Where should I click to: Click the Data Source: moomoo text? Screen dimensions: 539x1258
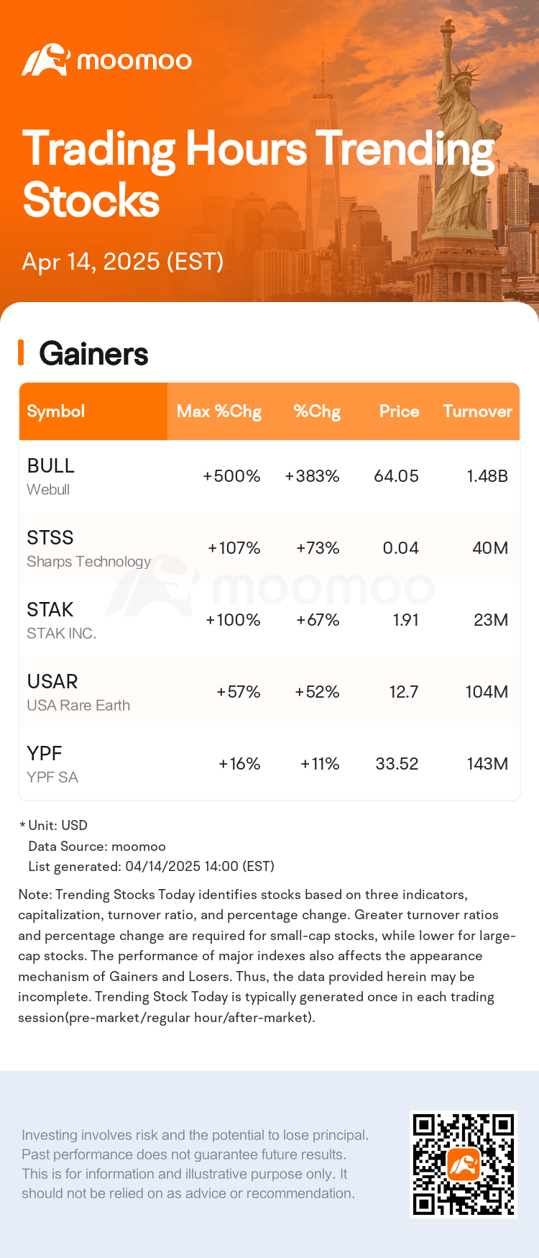[x=97, y=847]
